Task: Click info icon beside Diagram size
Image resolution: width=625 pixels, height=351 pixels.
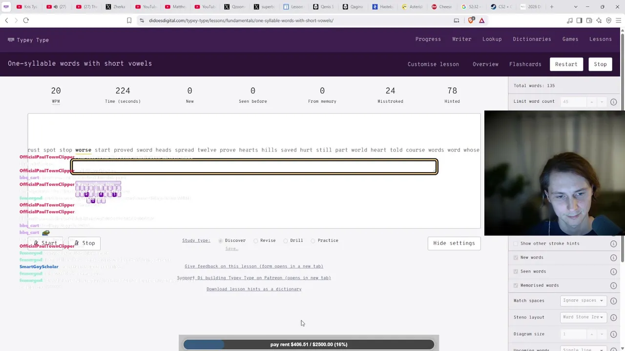Action: point(613,334)
